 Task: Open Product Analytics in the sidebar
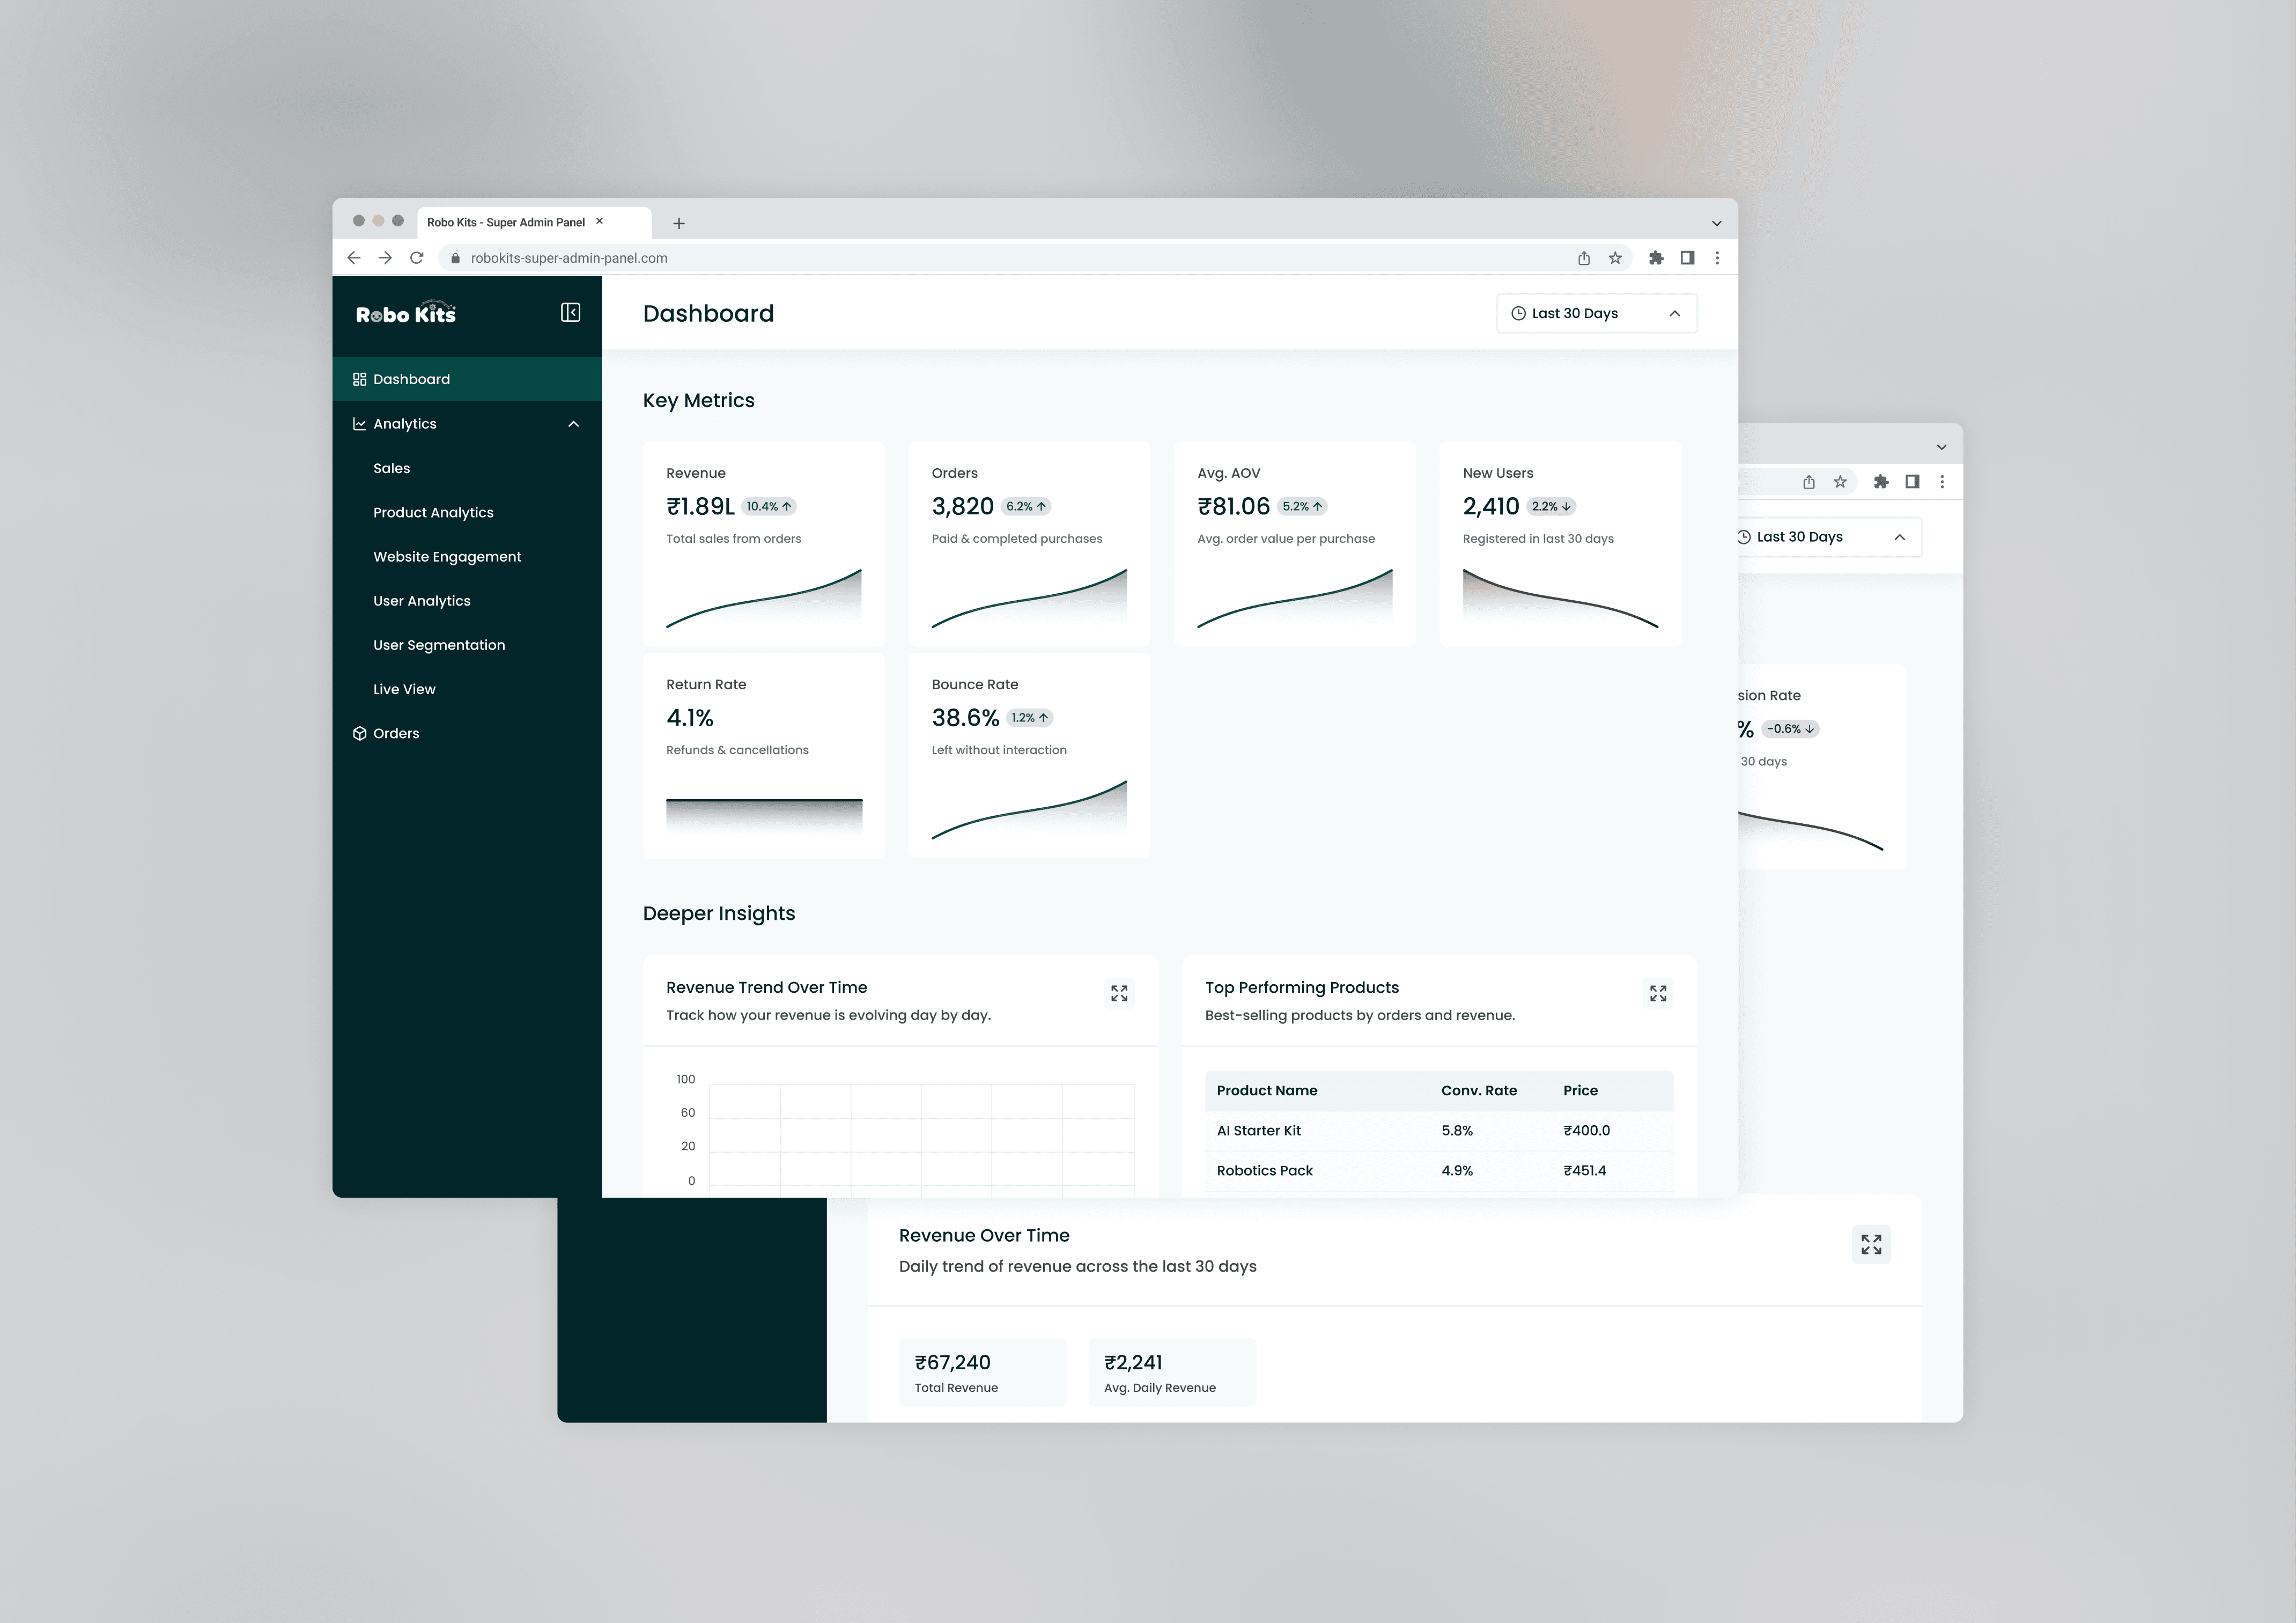point(433,512)
